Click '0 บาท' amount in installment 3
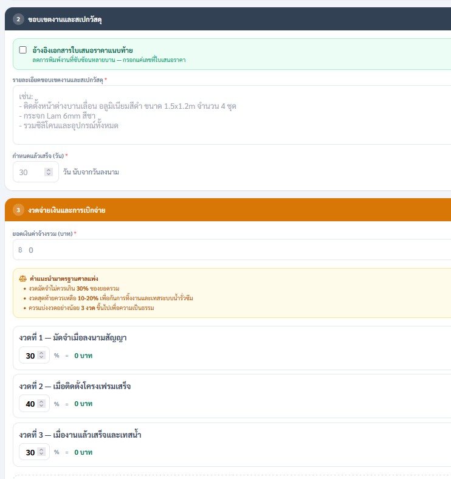Image resolution: width=451 pixels, height=479 pixels. point(83,452)
